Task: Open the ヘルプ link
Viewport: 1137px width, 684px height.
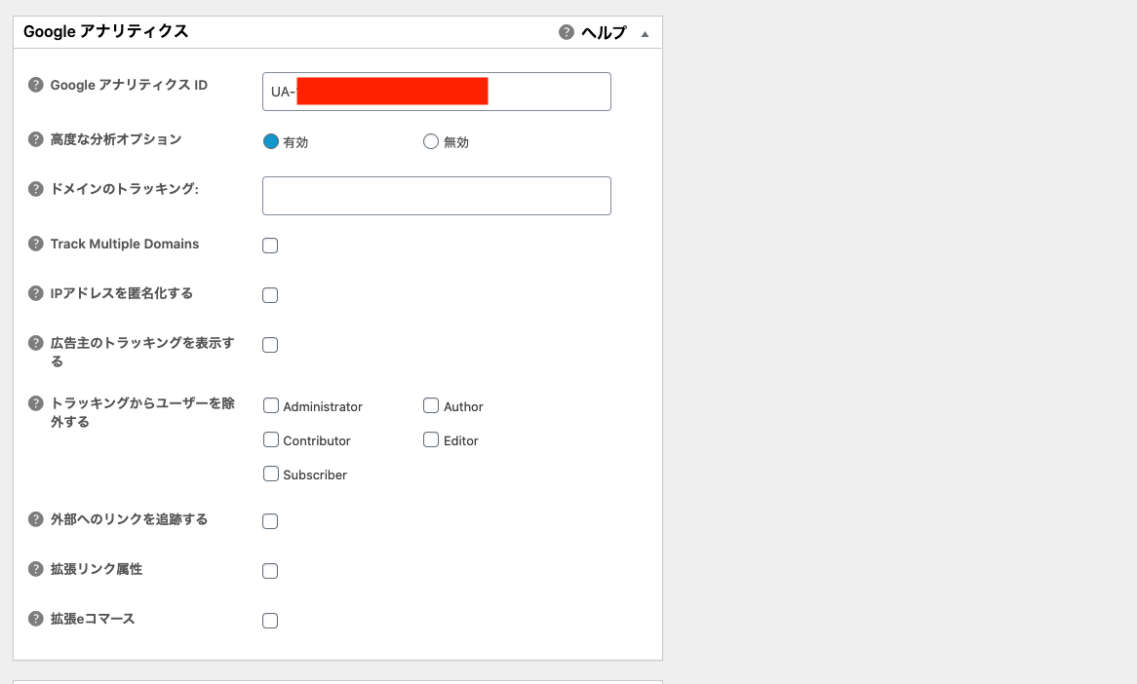Action: pyautogui.click(x=604, y=32)
